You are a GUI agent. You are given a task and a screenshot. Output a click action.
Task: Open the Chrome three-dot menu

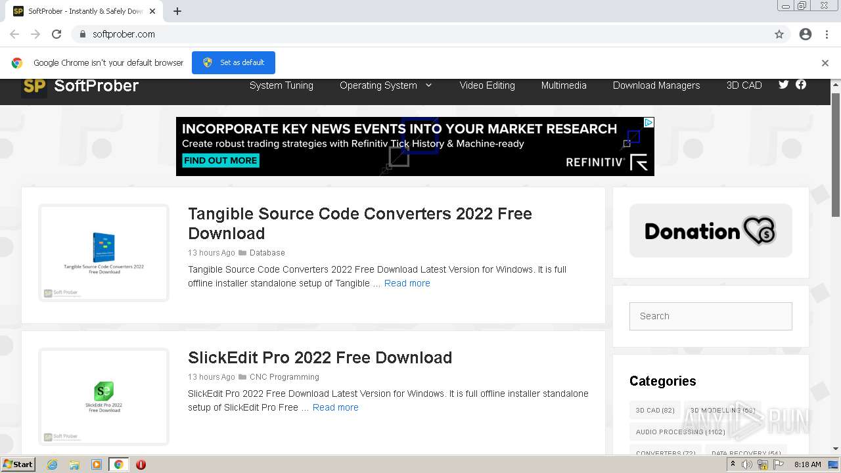coord(827,34)
